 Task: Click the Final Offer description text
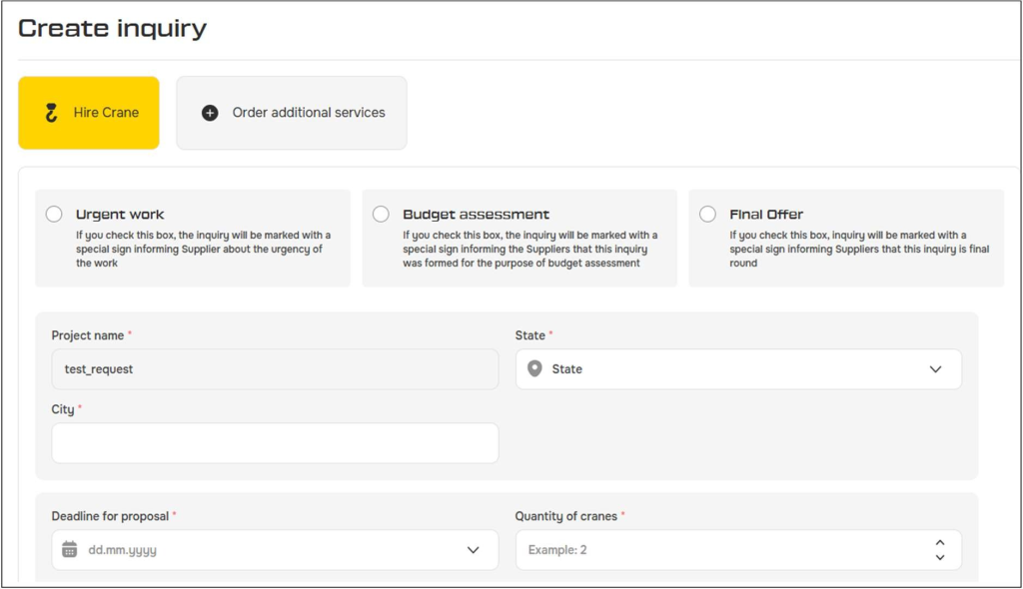tap(859, 250)
